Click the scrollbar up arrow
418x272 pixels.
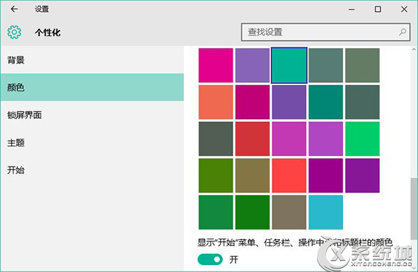coord(414,50)
